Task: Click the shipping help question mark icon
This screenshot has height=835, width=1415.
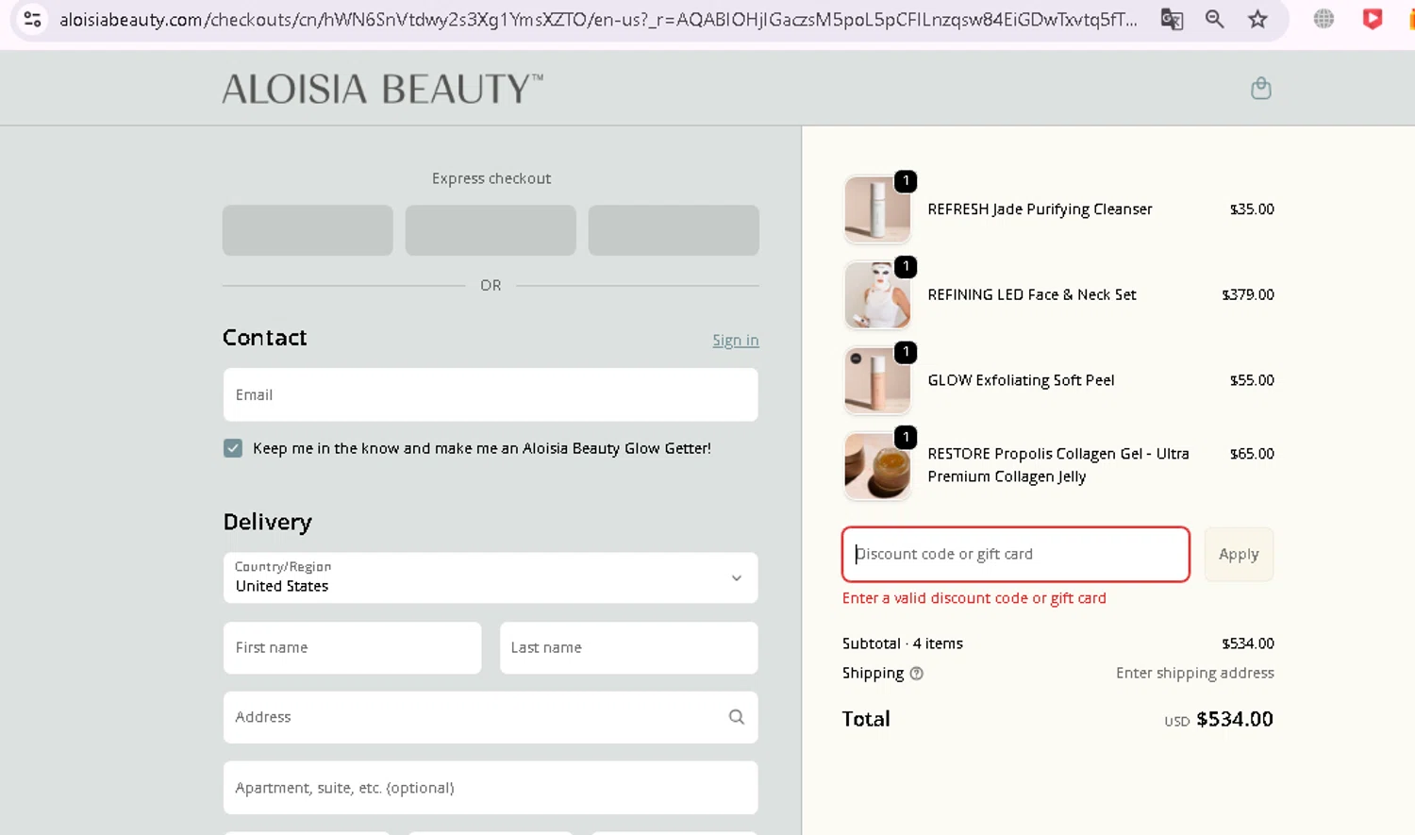Action: [916, 673]
